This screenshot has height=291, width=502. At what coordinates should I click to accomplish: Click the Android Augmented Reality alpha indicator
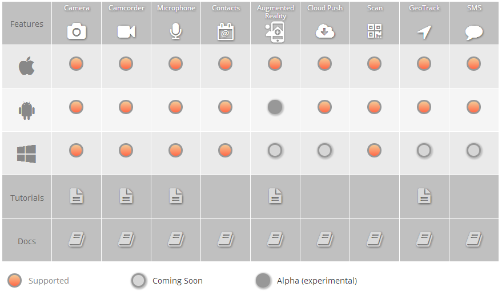[x=275, y=107]
